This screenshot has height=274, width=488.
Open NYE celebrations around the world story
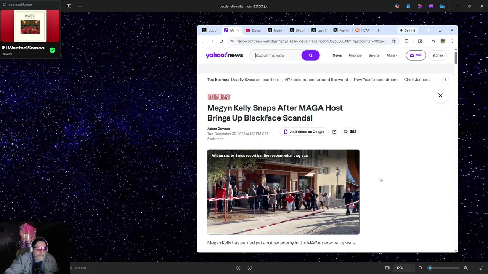tap(316, 80)
